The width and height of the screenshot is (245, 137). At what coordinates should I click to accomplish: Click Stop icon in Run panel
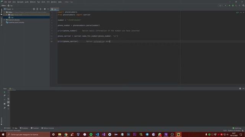click(x=5, y=99)
